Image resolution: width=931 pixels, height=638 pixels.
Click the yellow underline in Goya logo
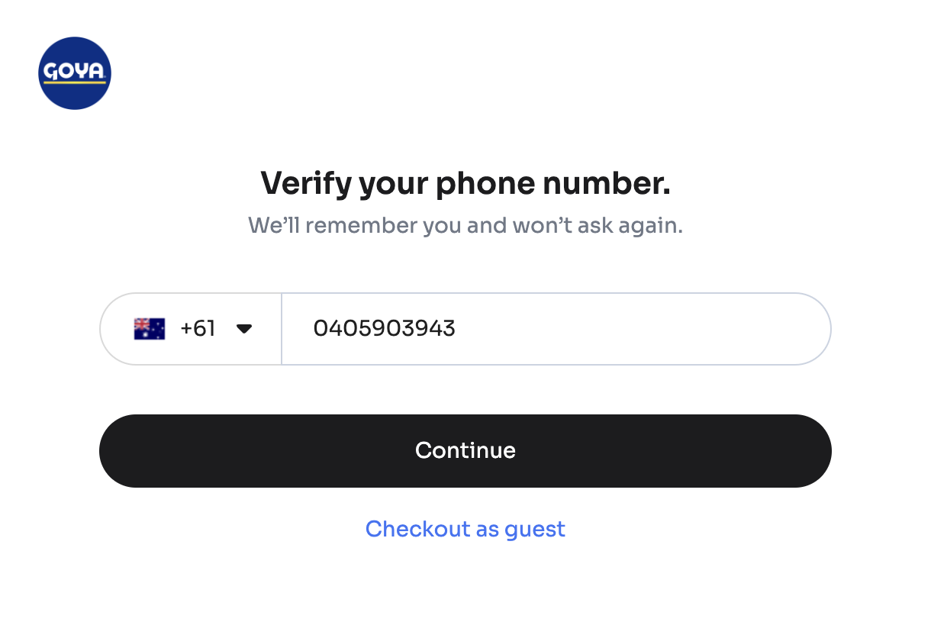point(75,82)
